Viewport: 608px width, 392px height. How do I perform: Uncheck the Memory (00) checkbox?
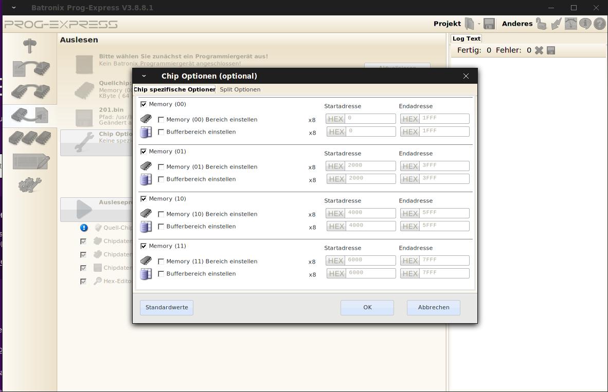point(144,104)
